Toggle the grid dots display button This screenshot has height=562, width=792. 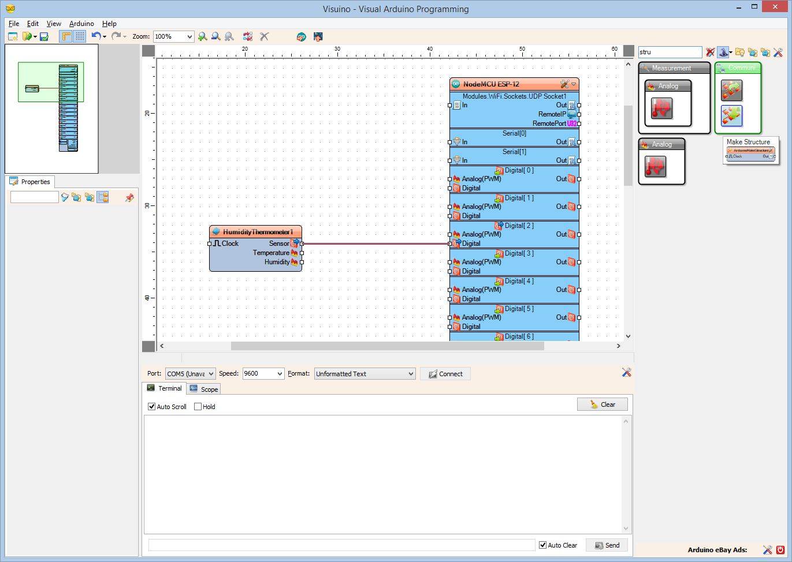[80, 36]
